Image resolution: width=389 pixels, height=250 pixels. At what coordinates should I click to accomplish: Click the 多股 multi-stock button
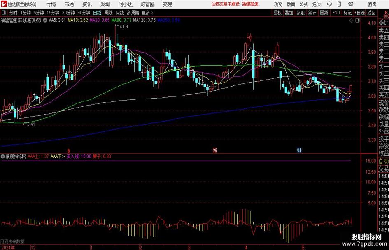click(x=300, y=13)
